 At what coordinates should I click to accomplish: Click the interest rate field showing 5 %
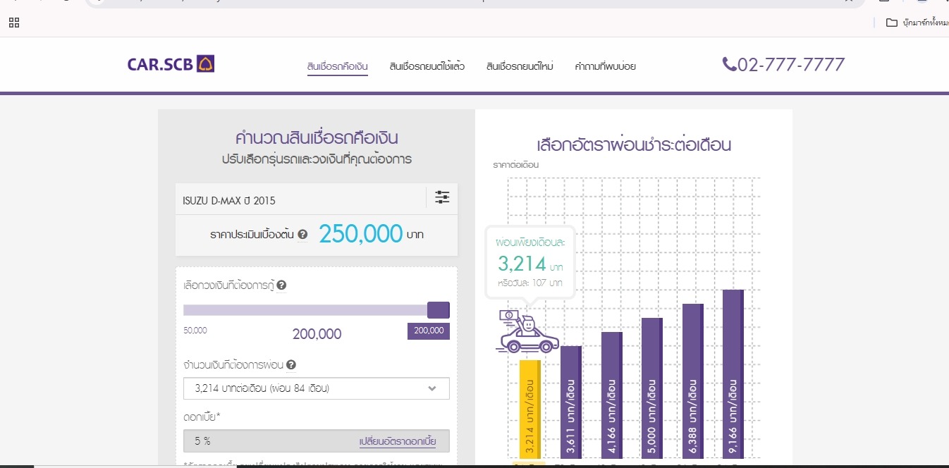(x=316, y=441)
